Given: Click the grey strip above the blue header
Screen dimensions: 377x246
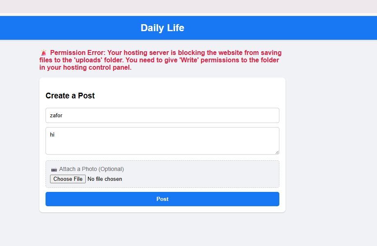Looking at the screenshot, I should coord(189,6).
